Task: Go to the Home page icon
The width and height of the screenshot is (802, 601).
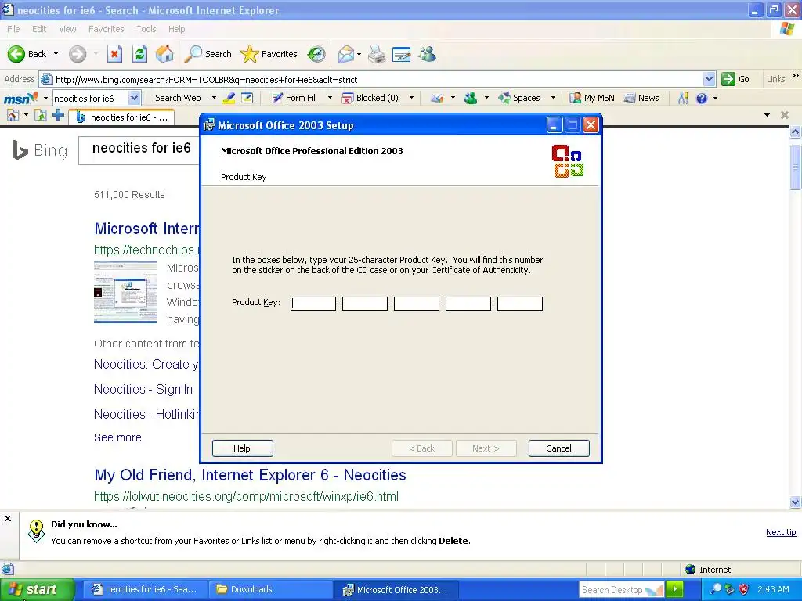Action: [164, 54]
